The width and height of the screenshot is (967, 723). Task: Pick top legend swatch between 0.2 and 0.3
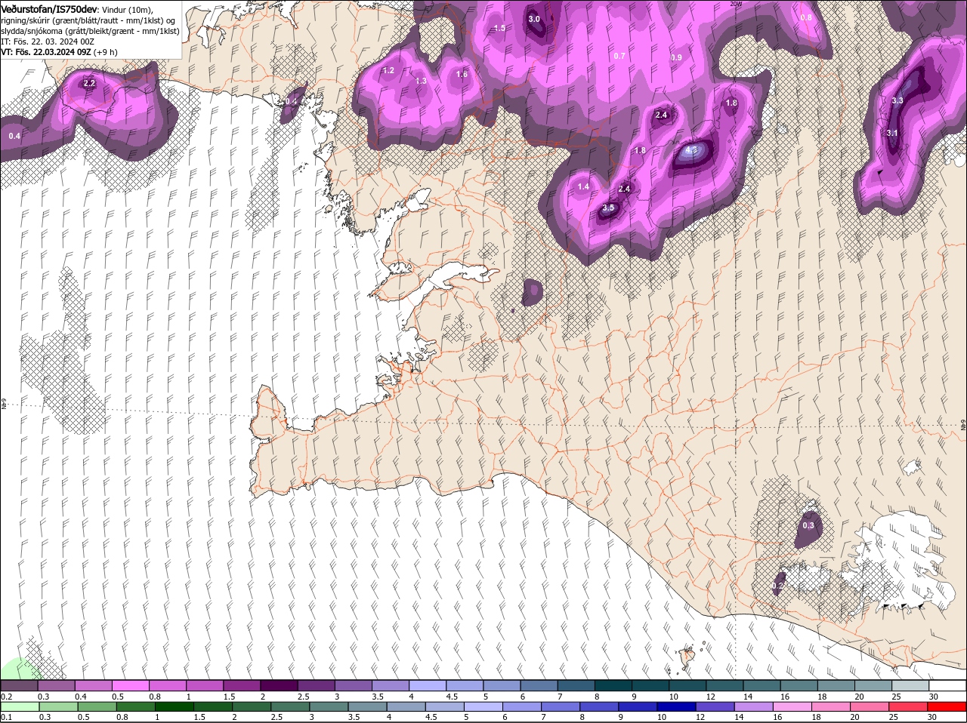19,685
